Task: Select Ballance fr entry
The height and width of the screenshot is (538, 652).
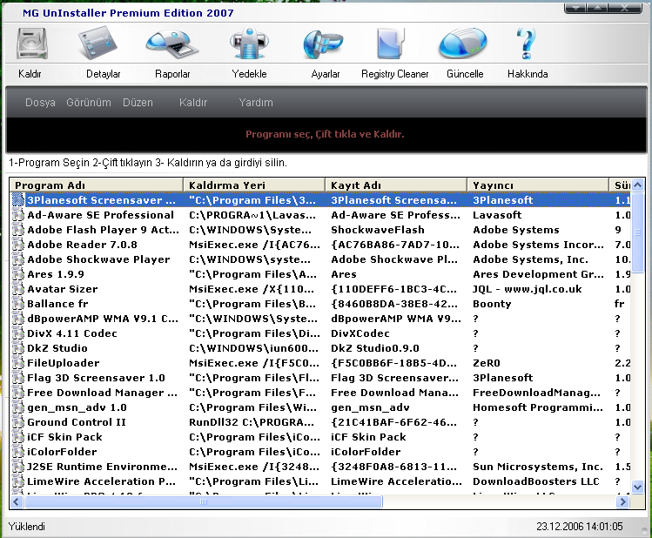Action: (x=320, y=304)
